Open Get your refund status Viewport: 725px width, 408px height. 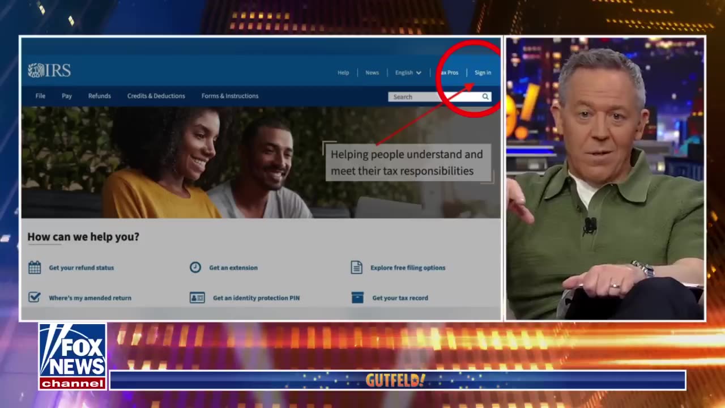pyautogui.click(x=81, y=267)
